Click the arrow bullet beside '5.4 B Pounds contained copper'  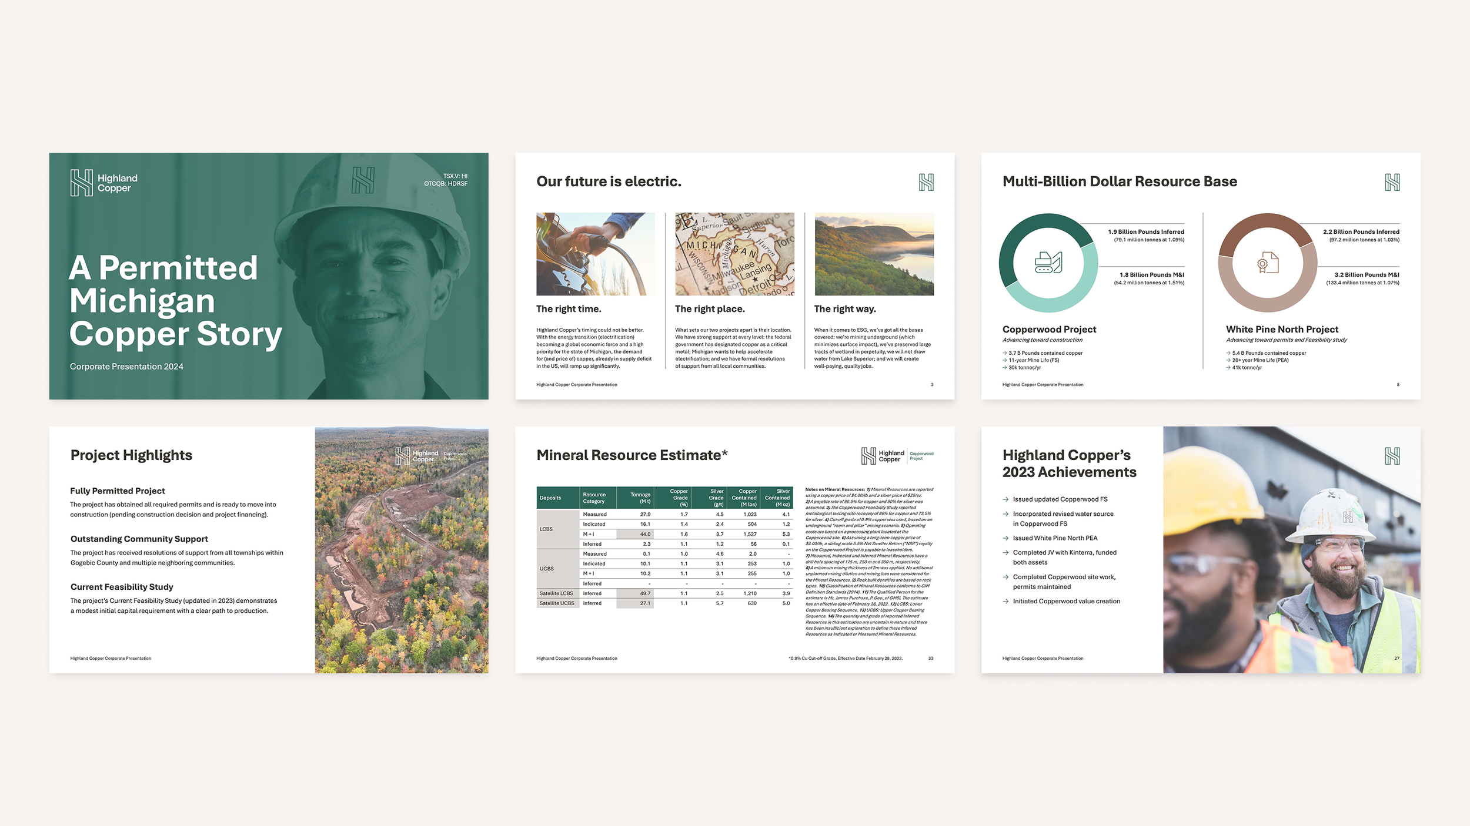point(1228,353)
